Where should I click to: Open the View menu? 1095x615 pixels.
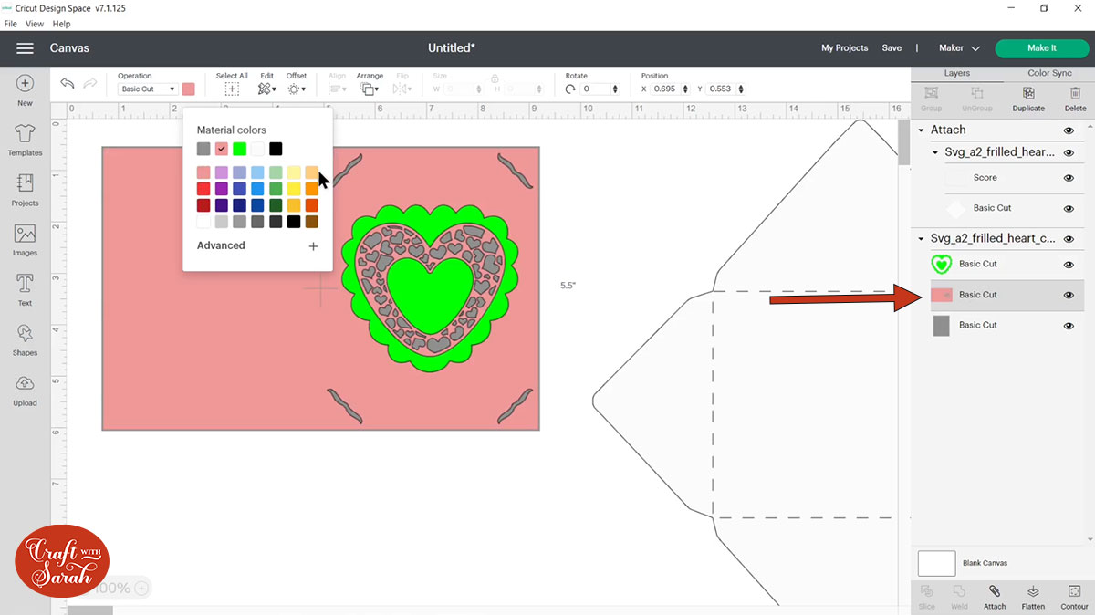click(x=35, y=24)
